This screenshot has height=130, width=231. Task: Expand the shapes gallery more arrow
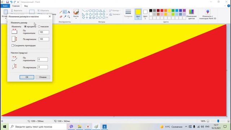pyautogui.click(x=107, y=18)
